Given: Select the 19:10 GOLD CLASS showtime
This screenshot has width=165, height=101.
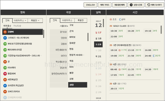Looking at the screenshot, I should tap(148, 31).
